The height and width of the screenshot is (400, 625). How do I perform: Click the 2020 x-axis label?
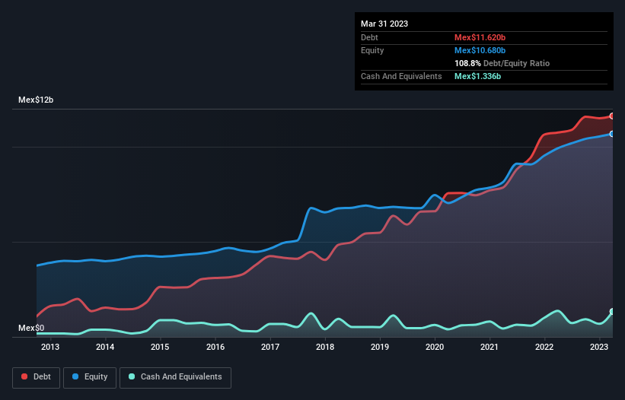coord(435,347)
